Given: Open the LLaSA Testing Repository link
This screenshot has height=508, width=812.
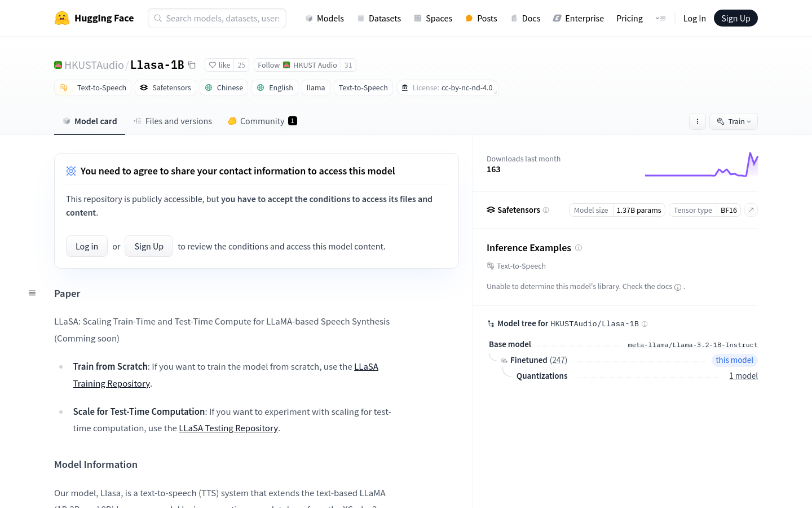Looking at the screenshot, I should (228, 428).
